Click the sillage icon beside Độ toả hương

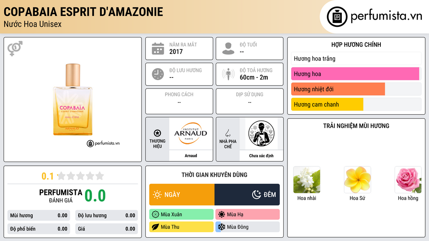click(228, 74)
